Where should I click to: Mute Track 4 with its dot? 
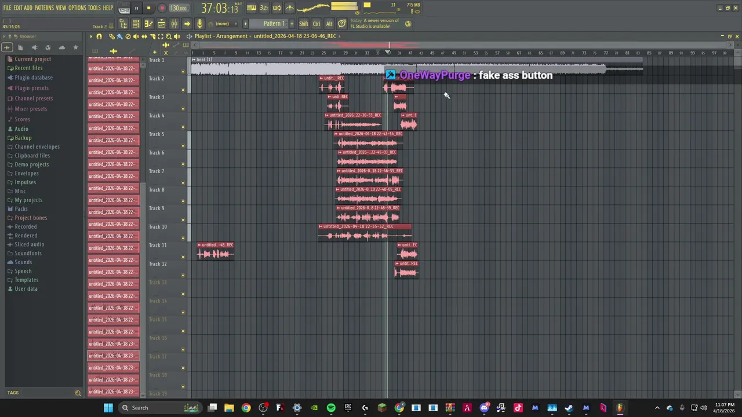tap(183, 127)
